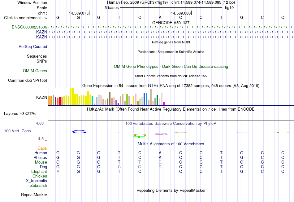294x202 pixels.
Task: Open the OMIM Genes track label
Action: click(35, 71)
